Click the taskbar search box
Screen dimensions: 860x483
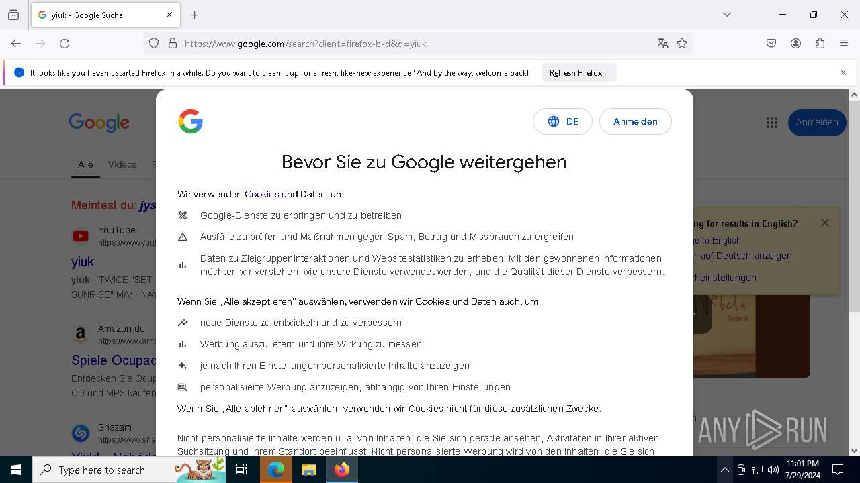[x=130, y=470]
